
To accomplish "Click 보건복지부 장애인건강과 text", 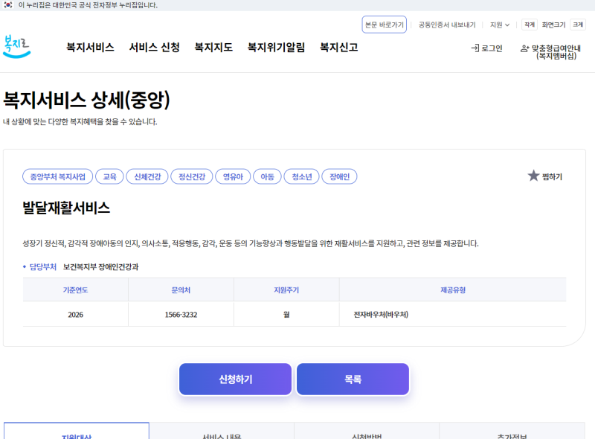I will (x=101, y=267).
